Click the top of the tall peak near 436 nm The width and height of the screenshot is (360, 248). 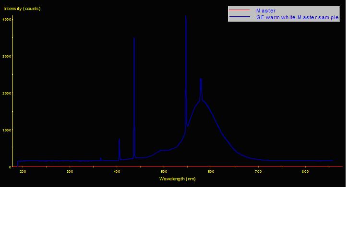(x=134, y=38)
